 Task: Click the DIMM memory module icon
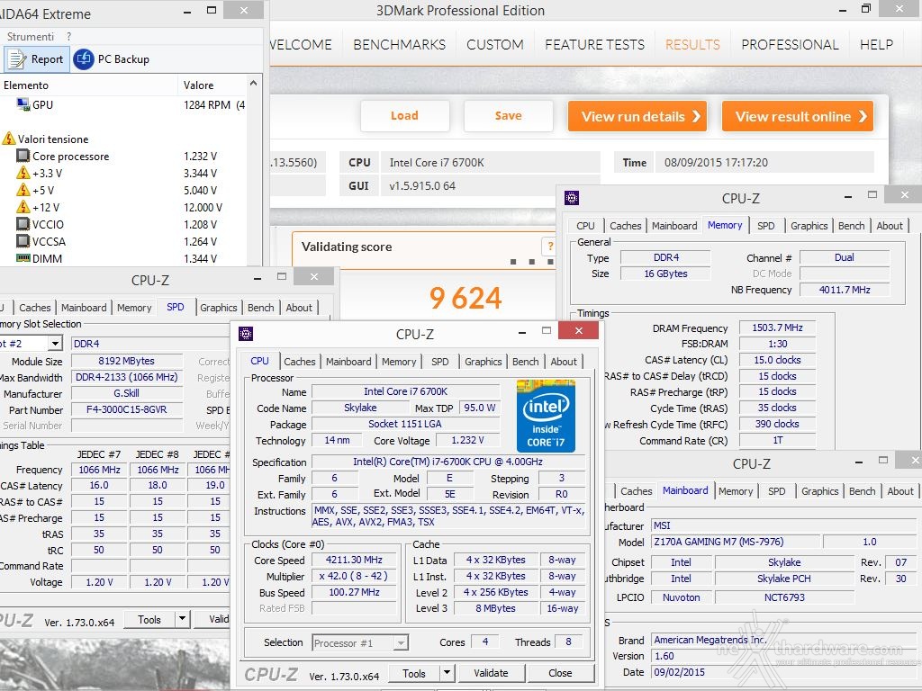[23, 258]
